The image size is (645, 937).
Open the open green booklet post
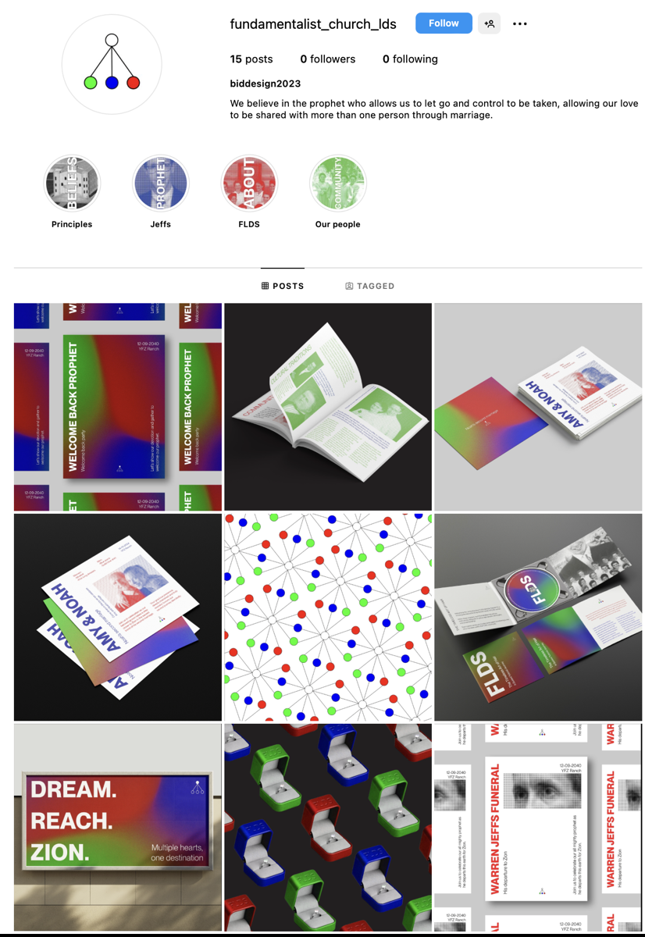(328, 407)
